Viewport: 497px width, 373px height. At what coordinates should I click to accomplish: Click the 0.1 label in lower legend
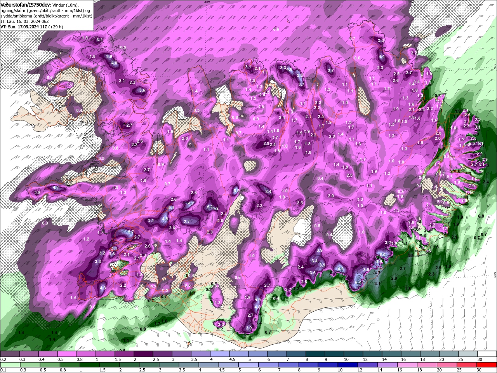tap(3, 370)
